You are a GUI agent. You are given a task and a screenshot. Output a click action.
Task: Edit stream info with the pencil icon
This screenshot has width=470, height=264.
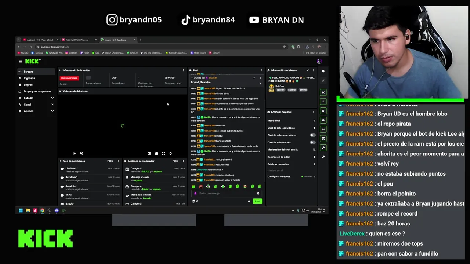point(308,70)
